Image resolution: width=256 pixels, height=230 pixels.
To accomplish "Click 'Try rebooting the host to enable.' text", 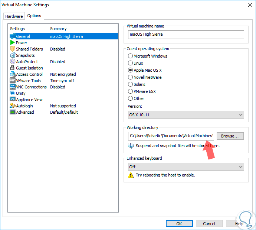I will pyautogui.click(x=165, y=175).
